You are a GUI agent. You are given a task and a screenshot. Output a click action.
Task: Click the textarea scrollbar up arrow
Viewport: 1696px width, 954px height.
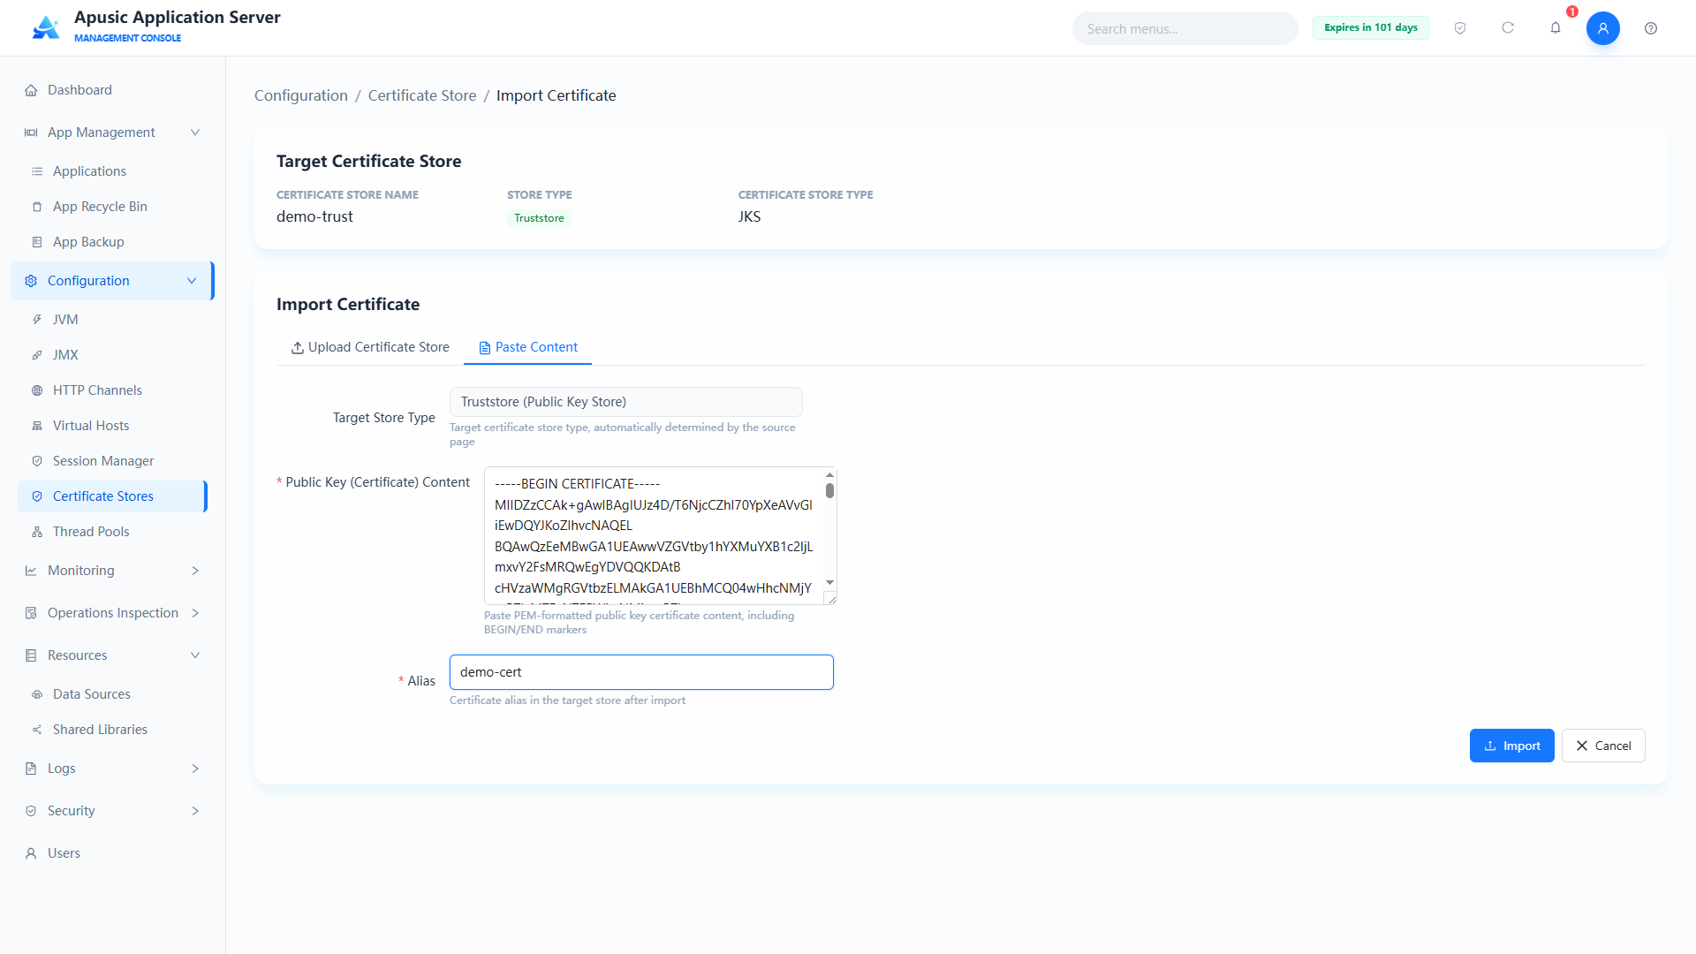coord(829,474)
